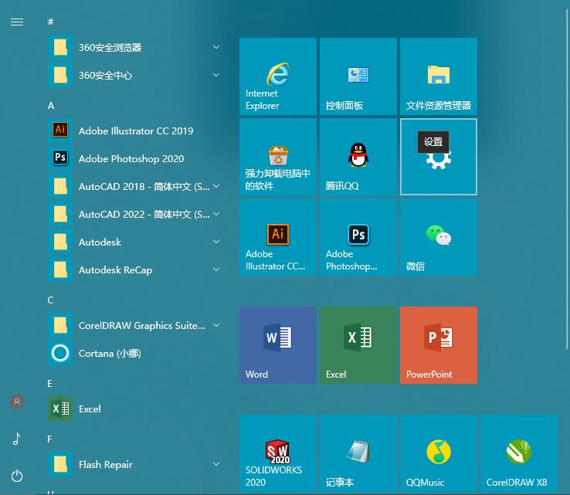
Task: Open the 文件资源管理器 tile
Action: 439,76
